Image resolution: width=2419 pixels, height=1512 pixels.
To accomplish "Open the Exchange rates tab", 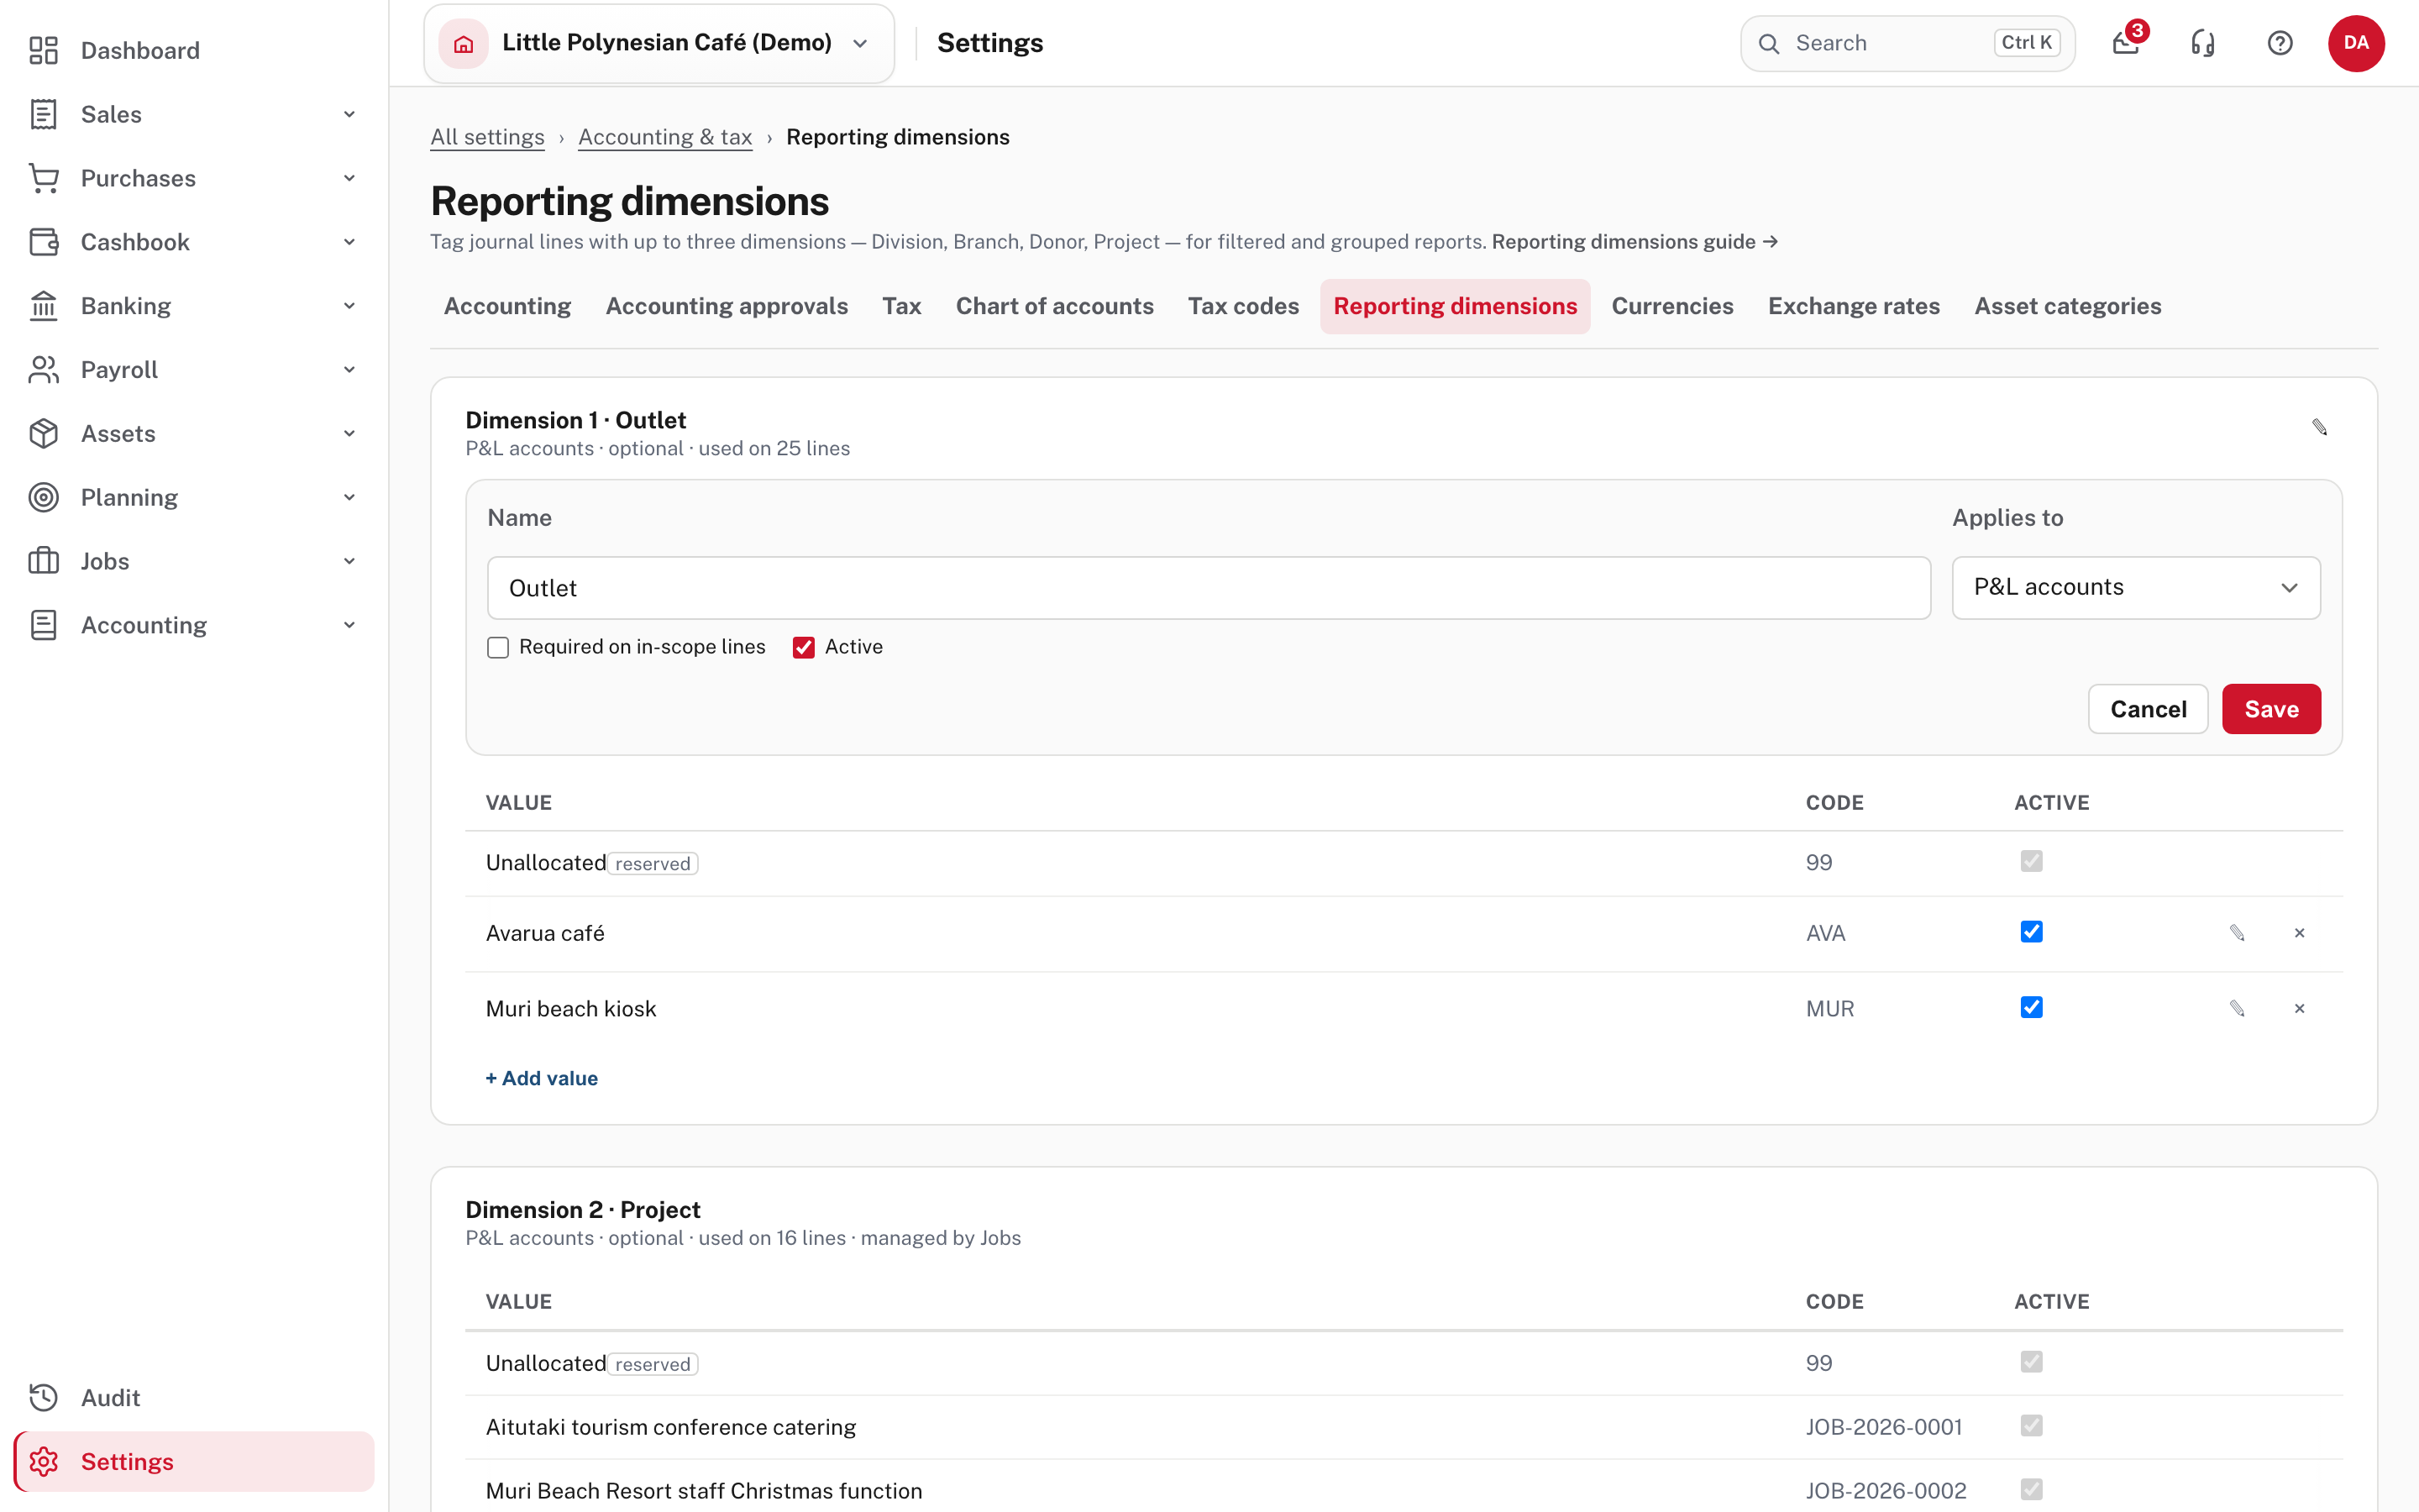I will (x=1853, y=306).
